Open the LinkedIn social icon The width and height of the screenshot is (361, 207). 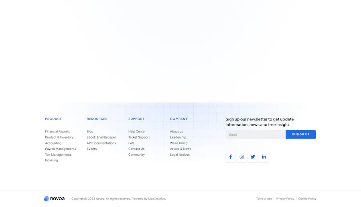[264, 157]
